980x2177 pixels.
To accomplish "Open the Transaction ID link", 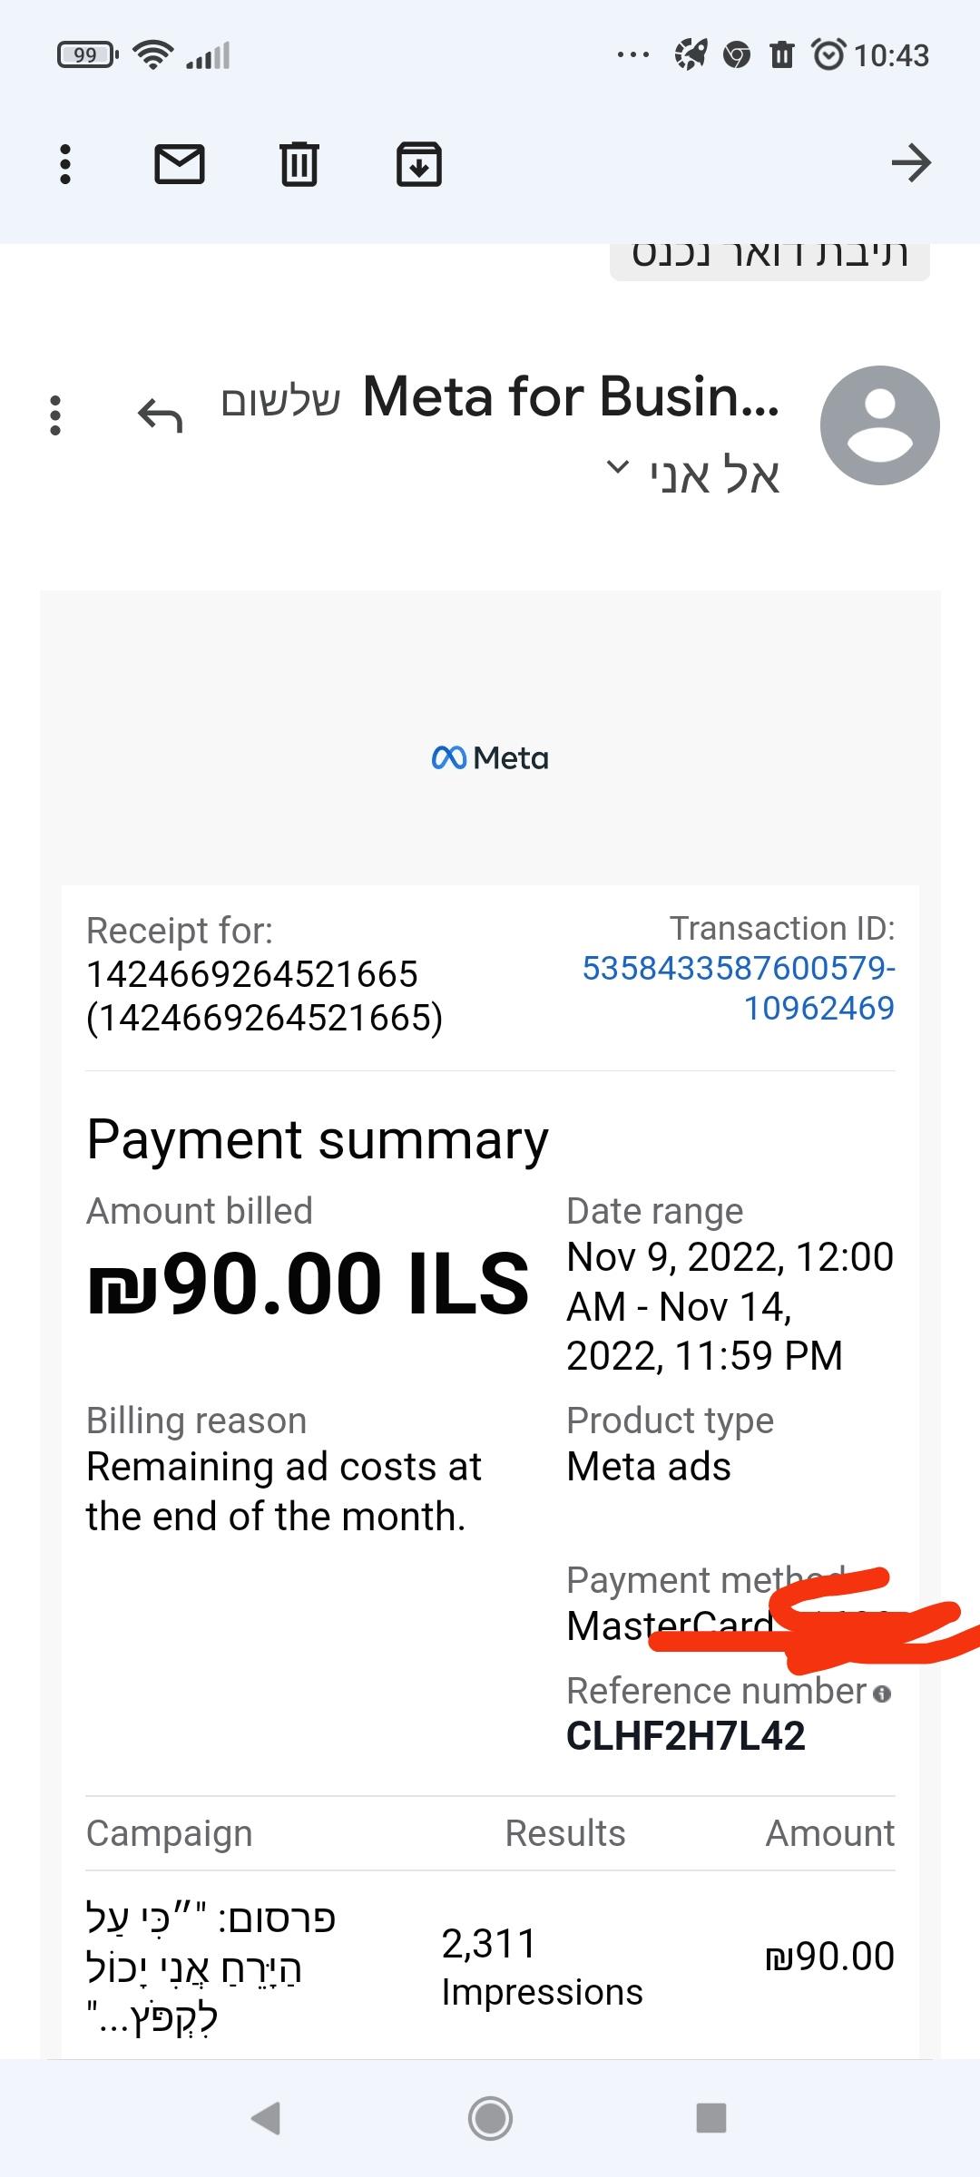I will click(739, 988).
